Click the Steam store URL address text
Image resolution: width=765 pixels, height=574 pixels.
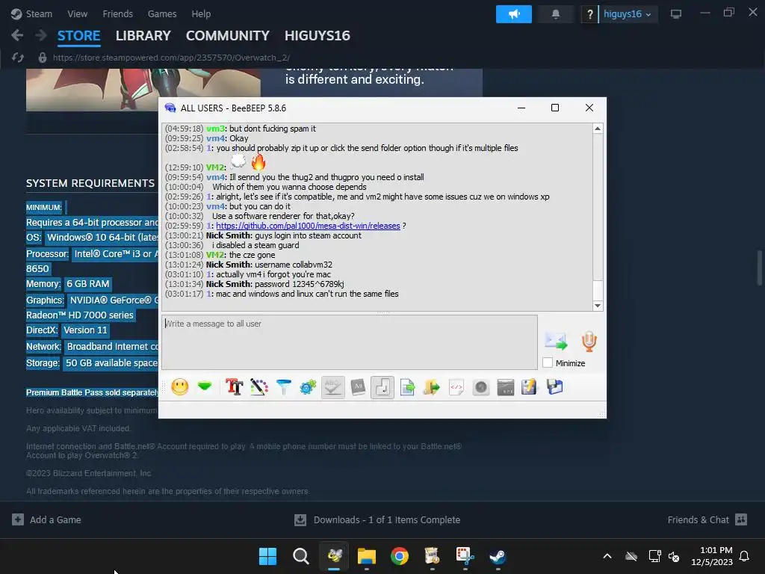coord(171,58)
